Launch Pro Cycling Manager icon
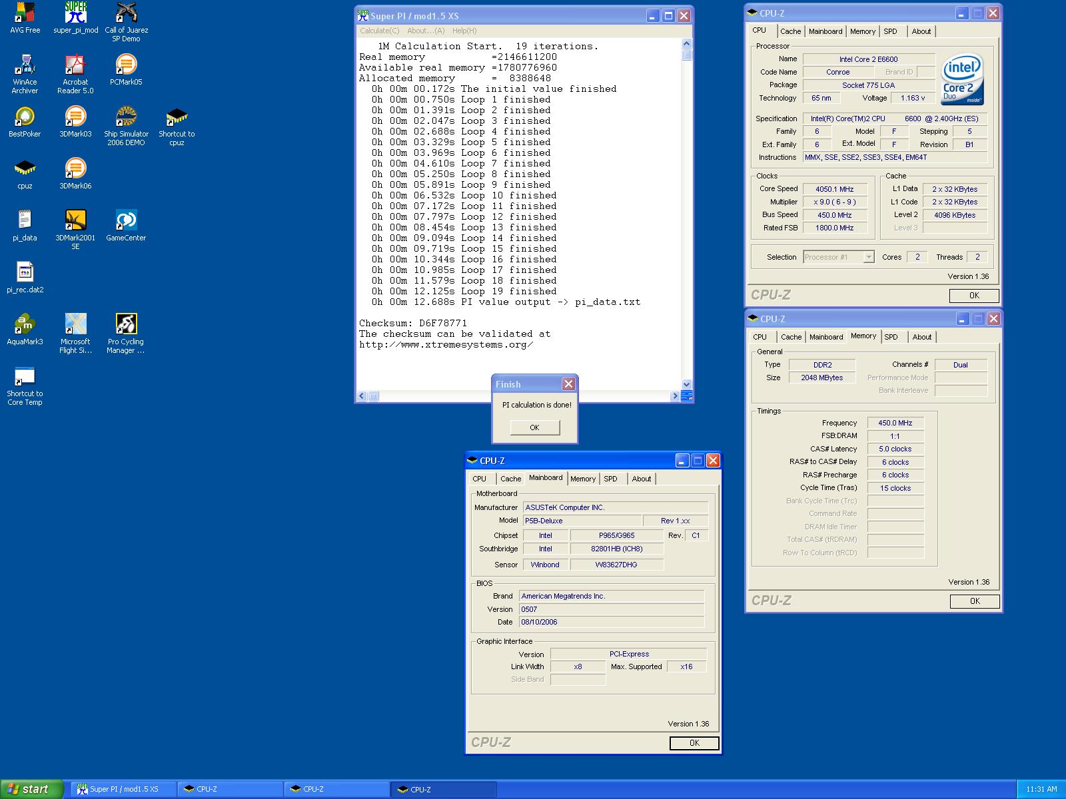 pos(126,334)
